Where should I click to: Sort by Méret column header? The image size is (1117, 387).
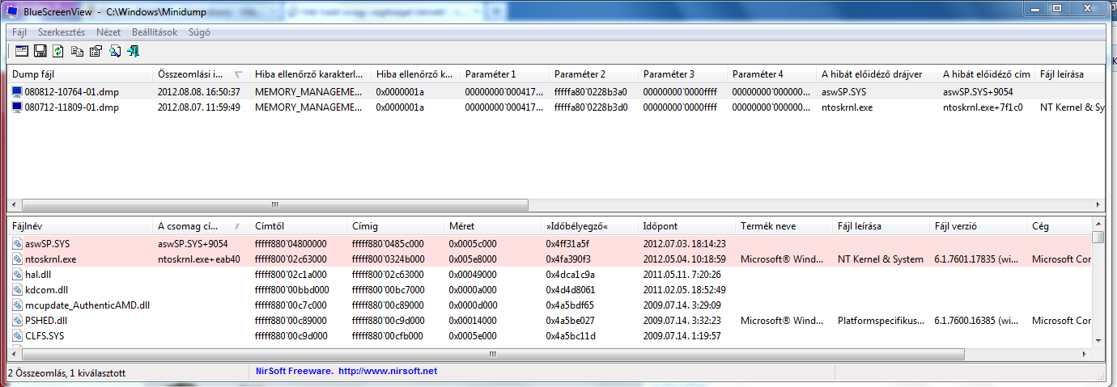pos(492,226)
